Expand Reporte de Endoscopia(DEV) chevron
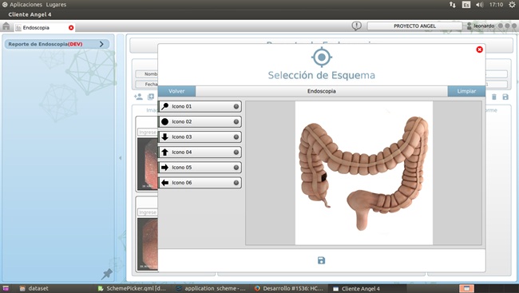Image resolution: width=519 pixels, height=293 pixels. 101,44
